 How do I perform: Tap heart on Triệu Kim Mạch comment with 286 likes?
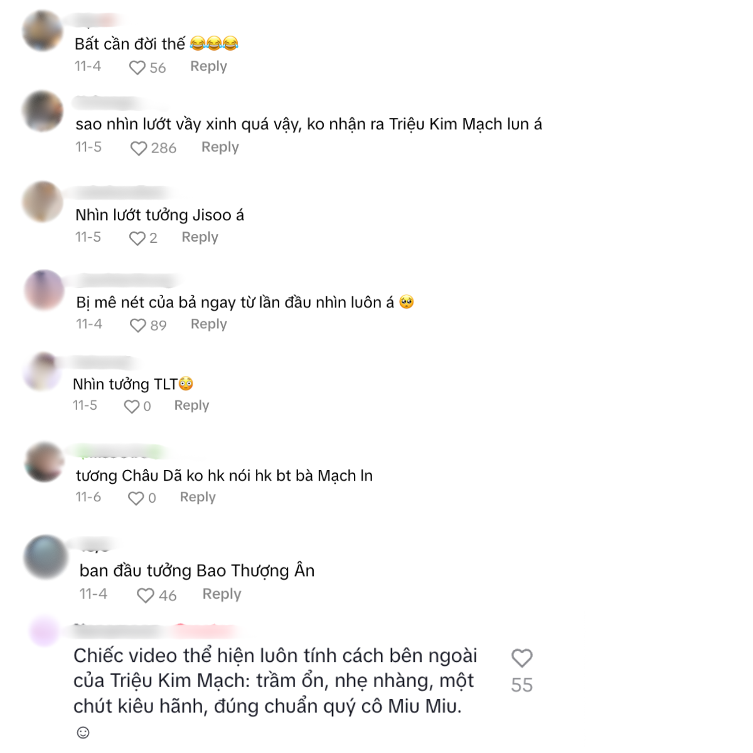(139, 148)
